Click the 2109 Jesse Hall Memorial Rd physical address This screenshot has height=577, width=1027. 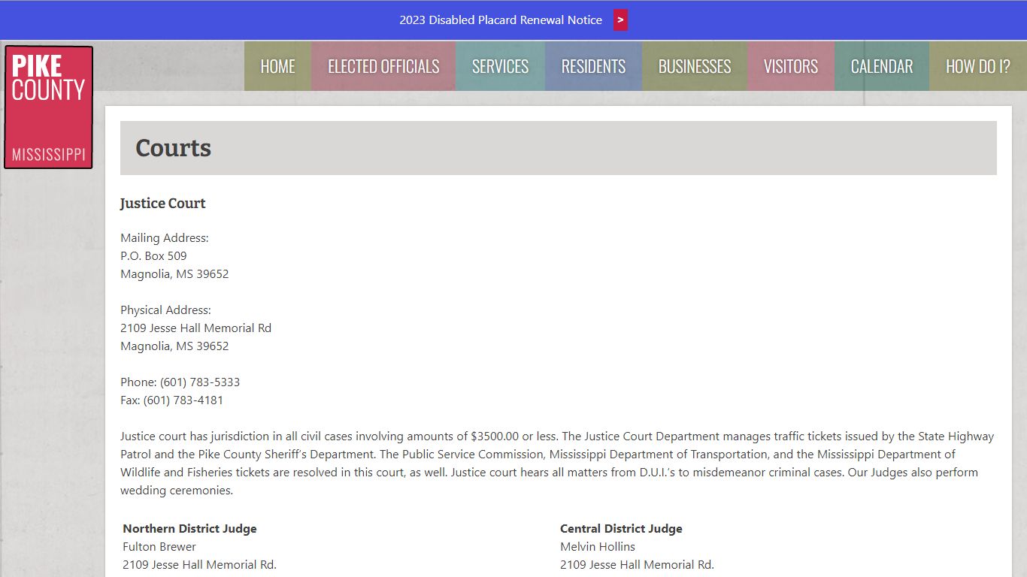pos(196,328)
